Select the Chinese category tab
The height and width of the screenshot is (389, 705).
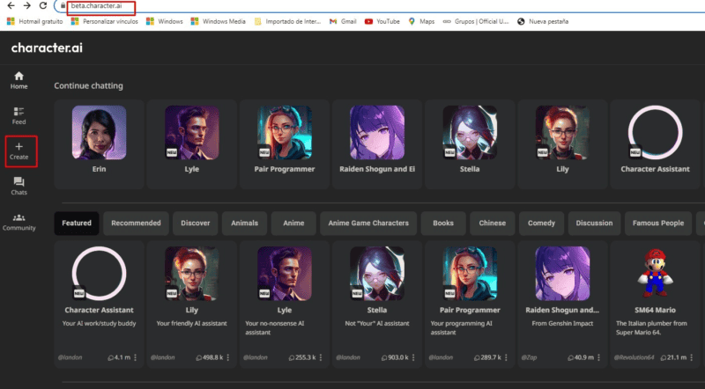(493, 224)
